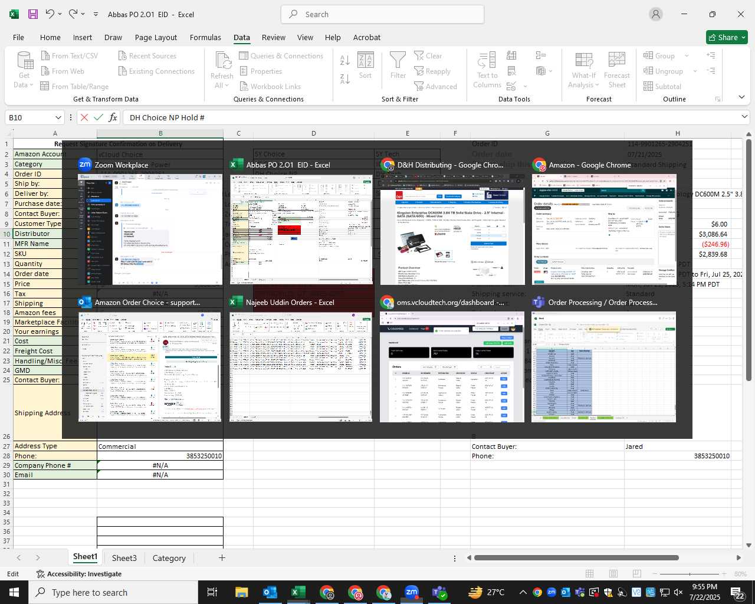Click the vertical scrollbar thumb
This screenshot has width=755, height=604.
tap(749, 260)
